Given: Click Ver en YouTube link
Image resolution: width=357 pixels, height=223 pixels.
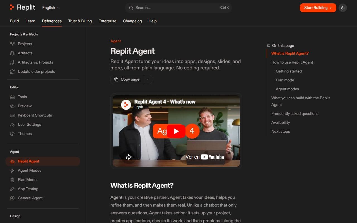Looking at the screenshot, I should click(x=205, y=157).
